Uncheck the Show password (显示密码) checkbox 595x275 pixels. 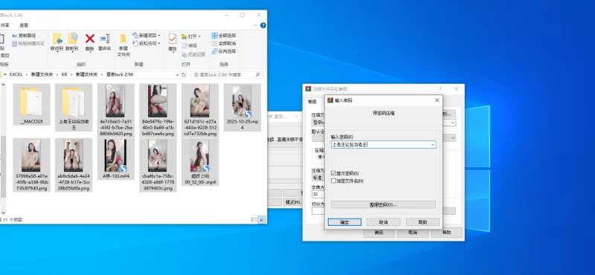pos(333,173)
